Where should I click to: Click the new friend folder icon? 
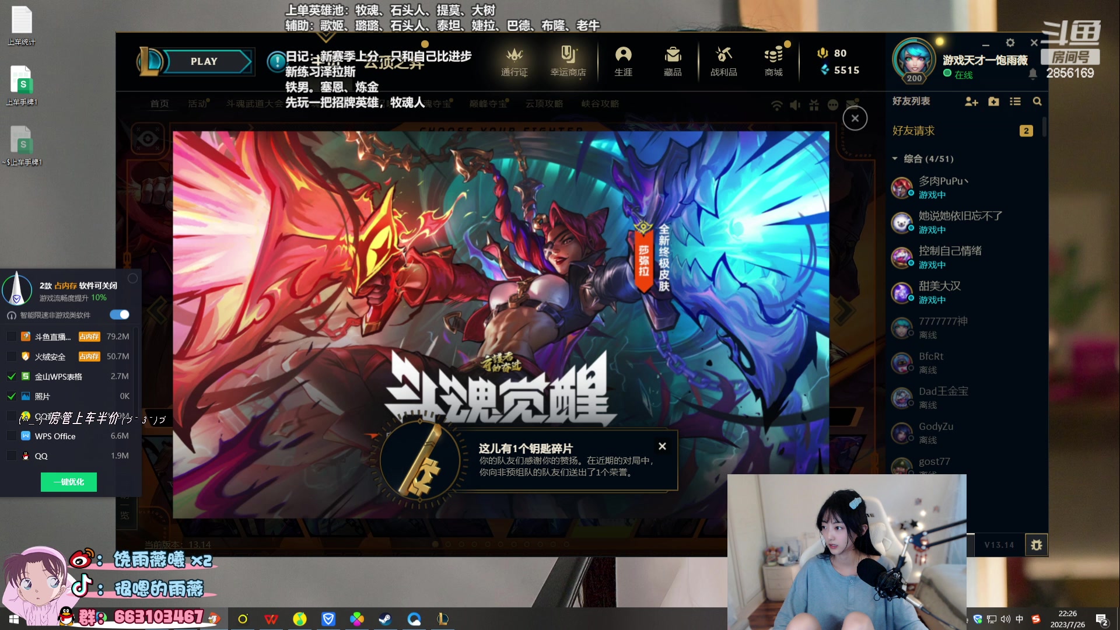pos(994,101)
